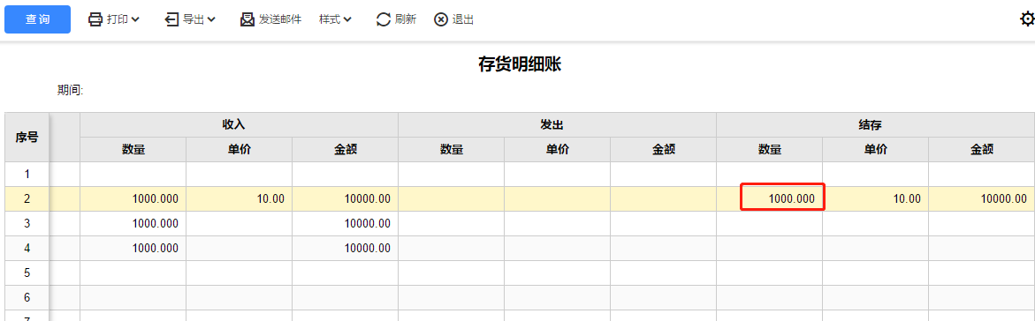Expand the 导出 dropdown arrow
Image resolution: width=1035 pixels, height=321 pixels.
[211, 19]
